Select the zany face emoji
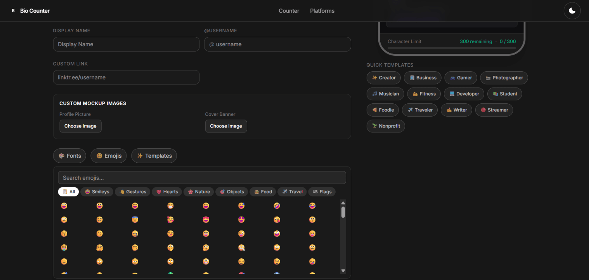The width and height of the screenshot is (589, 280). 277,234
